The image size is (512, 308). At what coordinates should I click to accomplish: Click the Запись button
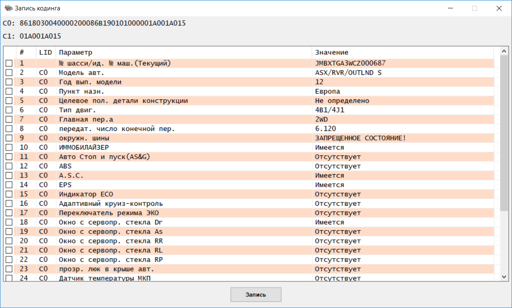tap(256, 295)
